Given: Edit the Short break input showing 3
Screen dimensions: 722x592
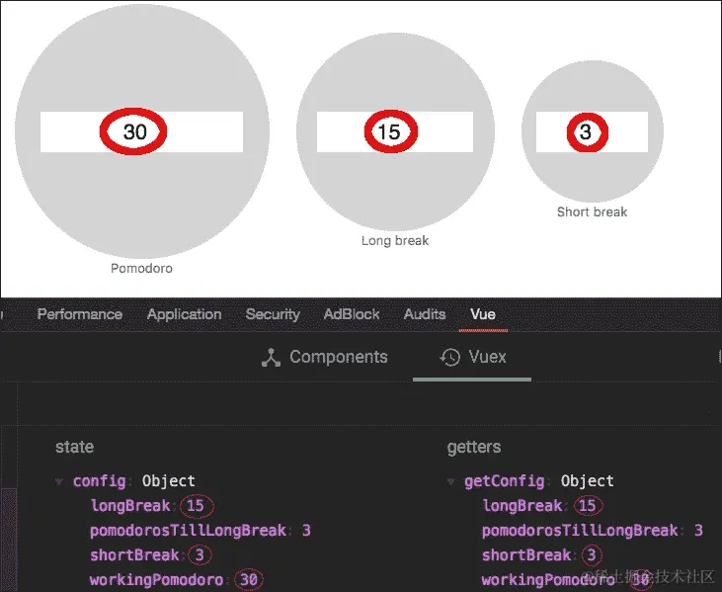Looking at the screenshot, I should point(592,131).
